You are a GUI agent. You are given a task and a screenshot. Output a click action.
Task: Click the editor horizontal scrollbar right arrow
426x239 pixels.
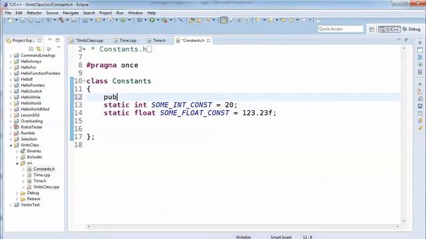pos(398,226)
